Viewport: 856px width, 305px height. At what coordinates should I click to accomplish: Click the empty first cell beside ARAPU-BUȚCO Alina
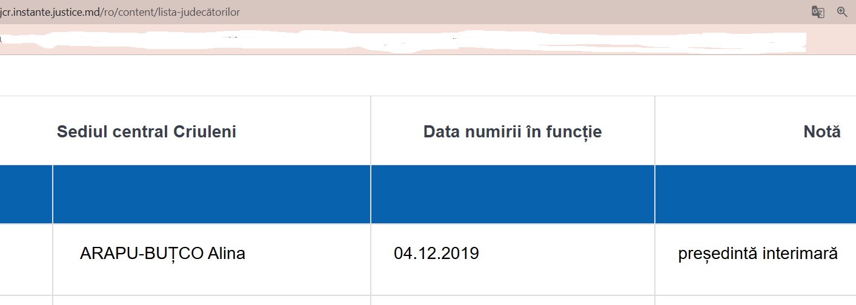coord(26,259)
